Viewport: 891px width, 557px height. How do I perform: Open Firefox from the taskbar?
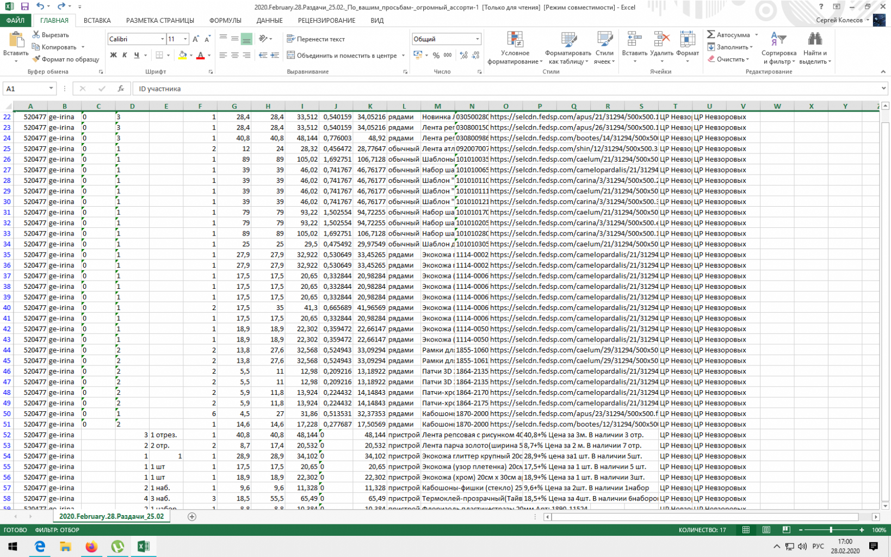[x=91, y=546]
